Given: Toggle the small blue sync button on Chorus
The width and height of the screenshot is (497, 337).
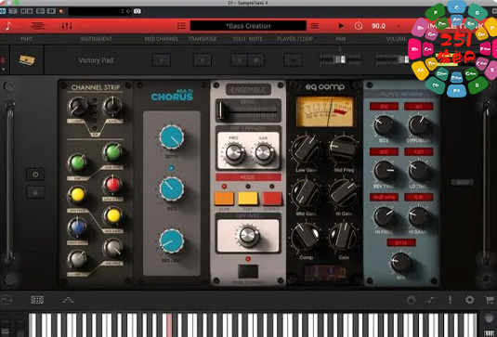Looking at the screenshot, I should coord(171,168).
